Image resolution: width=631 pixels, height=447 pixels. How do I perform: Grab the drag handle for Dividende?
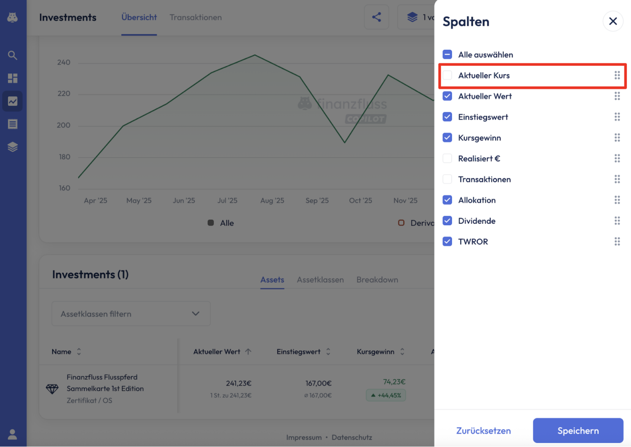tap(617, 221)
